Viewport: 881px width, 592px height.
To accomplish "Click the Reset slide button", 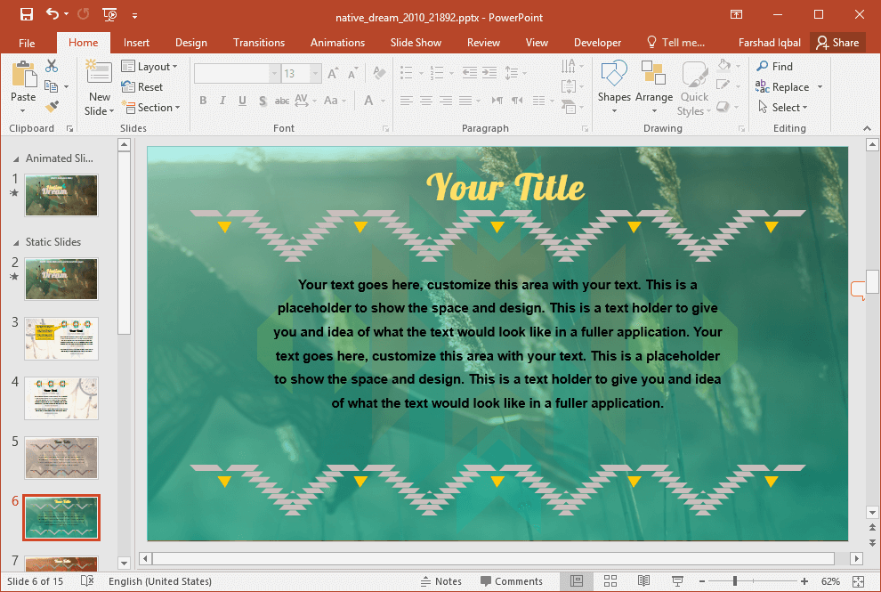I will [142, 87].
